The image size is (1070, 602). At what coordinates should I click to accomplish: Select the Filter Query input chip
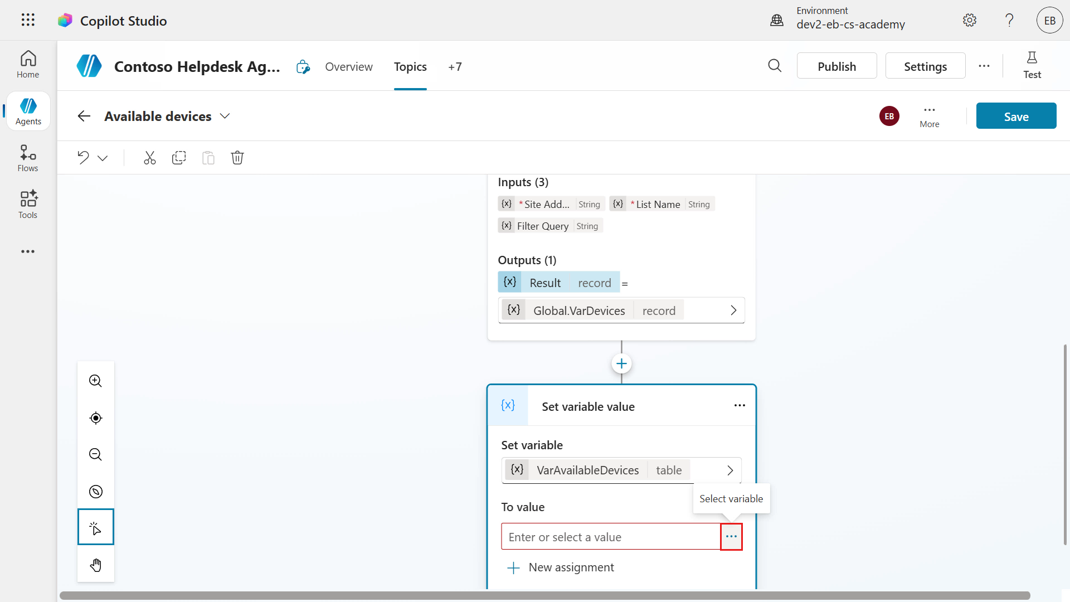550,226
